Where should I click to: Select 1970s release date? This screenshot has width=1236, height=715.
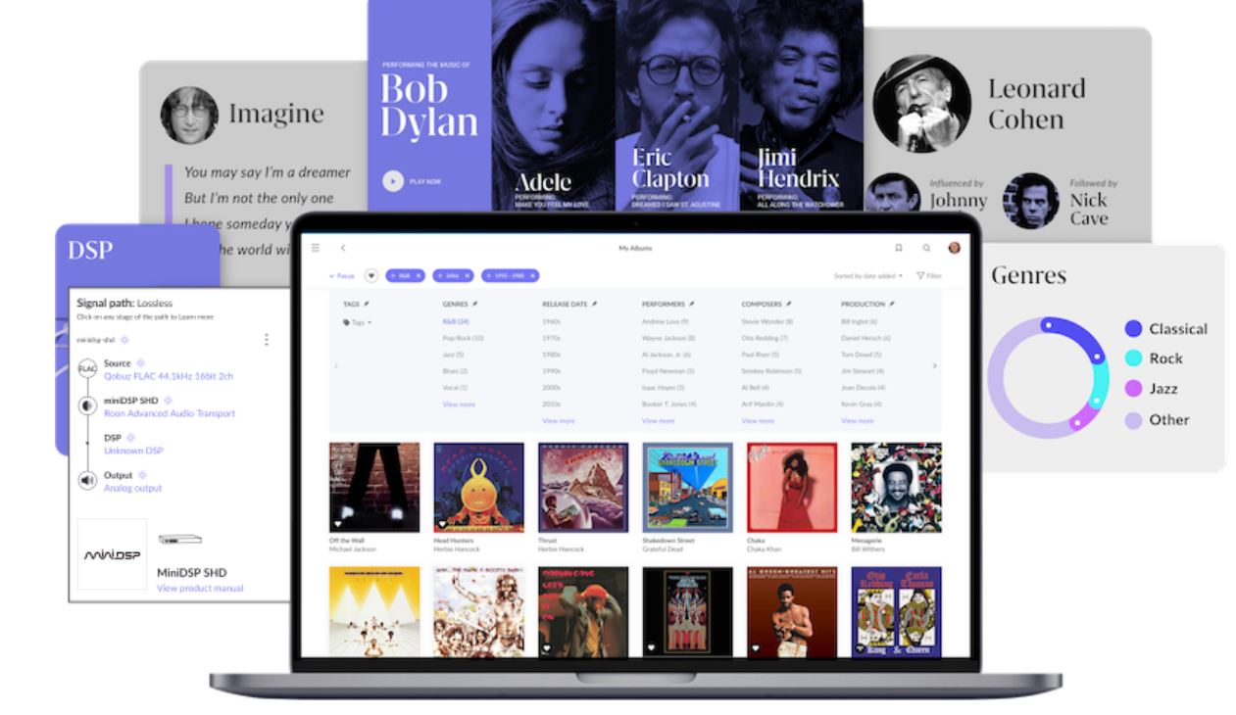(x=553, y=338)
